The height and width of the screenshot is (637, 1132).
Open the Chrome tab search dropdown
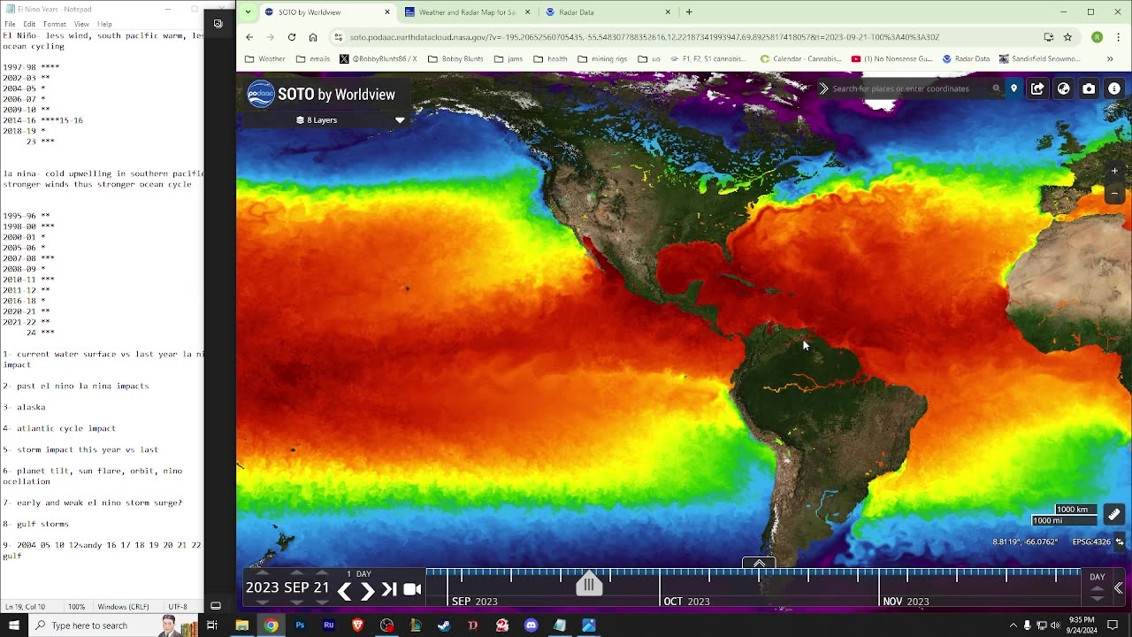[x=248, y=12]
